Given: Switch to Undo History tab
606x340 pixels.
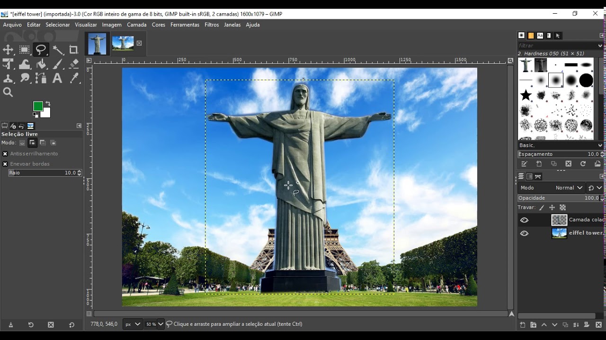Looking at the screenshot, I should tap(22, 126).
